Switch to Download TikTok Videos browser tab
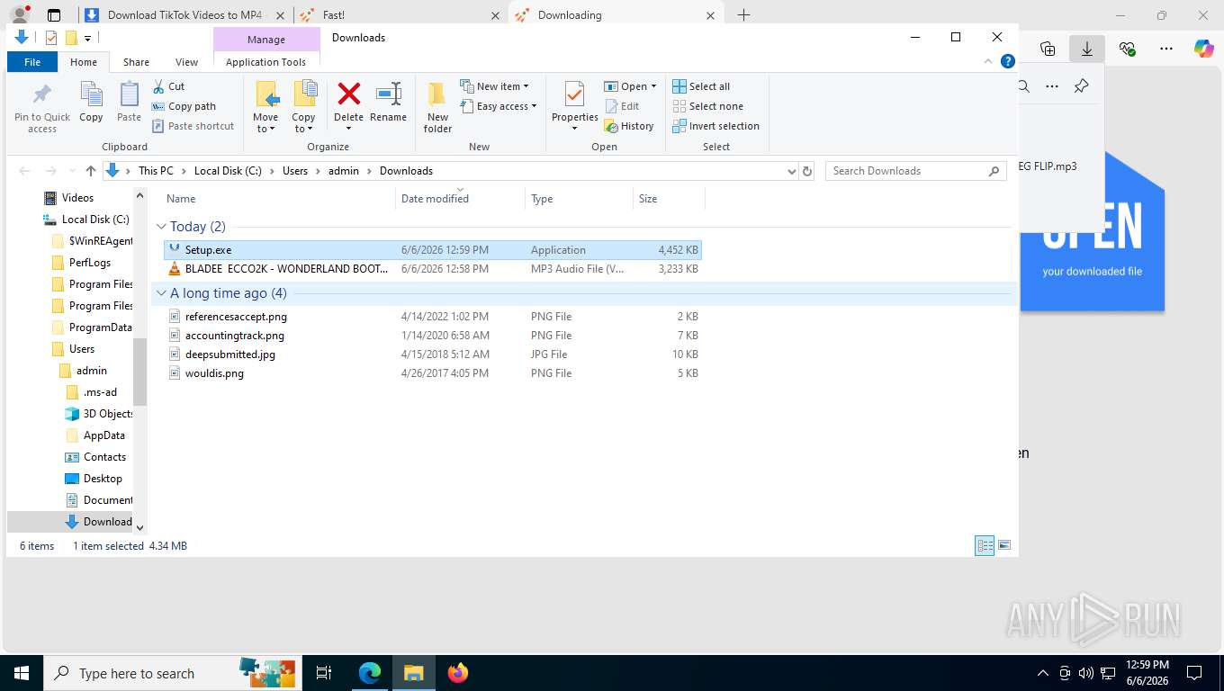The width and height of the screenshot is (1224, 691). 186,15
